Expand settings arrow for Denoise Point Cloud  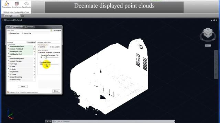tap(34, 52)
